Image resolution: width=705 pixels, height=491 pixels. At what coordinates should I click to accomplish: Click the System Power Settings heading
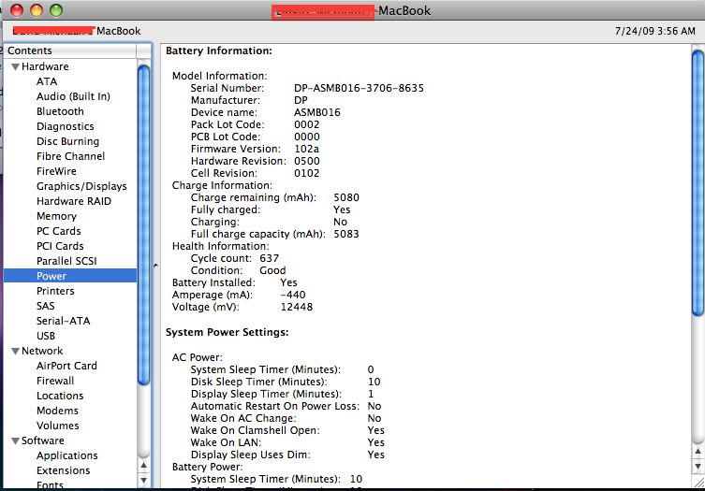[228, 332]
